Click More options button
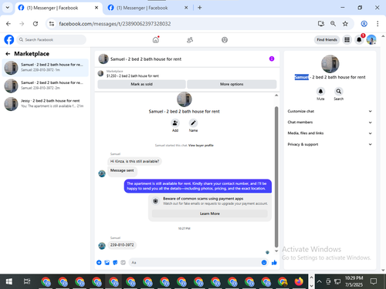The width and height of the screenshot is (386, 289). point(232,84)
